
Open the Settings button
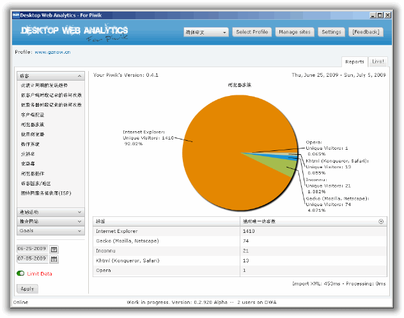[331, 32]
